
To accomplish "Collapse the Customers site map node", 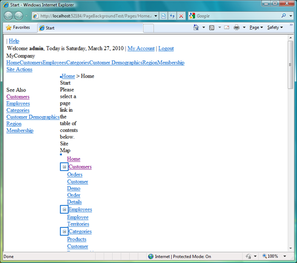I will 64,167.
